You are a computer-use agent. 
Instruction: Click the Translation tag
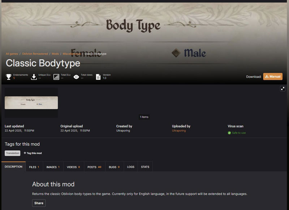[13, 153]
